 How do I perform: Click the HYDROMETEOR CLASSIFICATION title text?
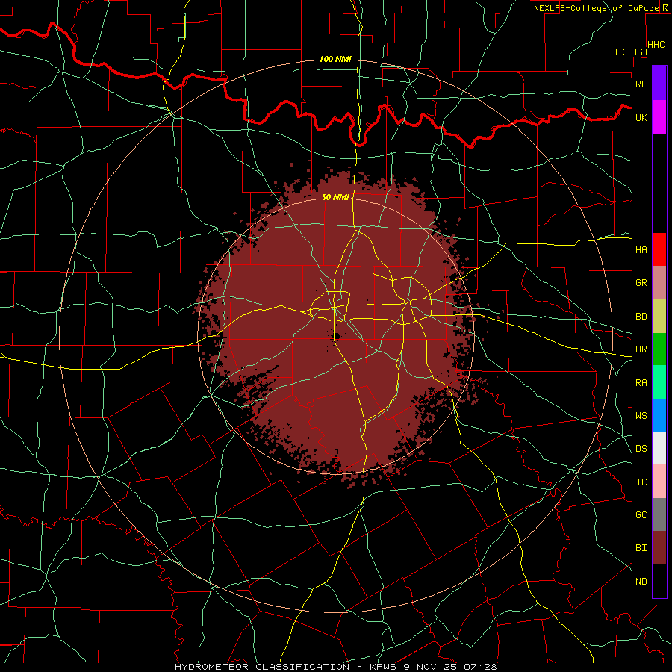click(262, 667)
